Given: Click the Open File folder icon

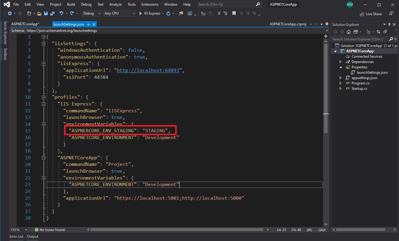Looking at the screenshot, I should (39, 13).
